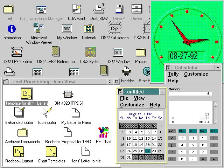
Task: Click the untitled calendar title bar icon
Action: (120, 92)
